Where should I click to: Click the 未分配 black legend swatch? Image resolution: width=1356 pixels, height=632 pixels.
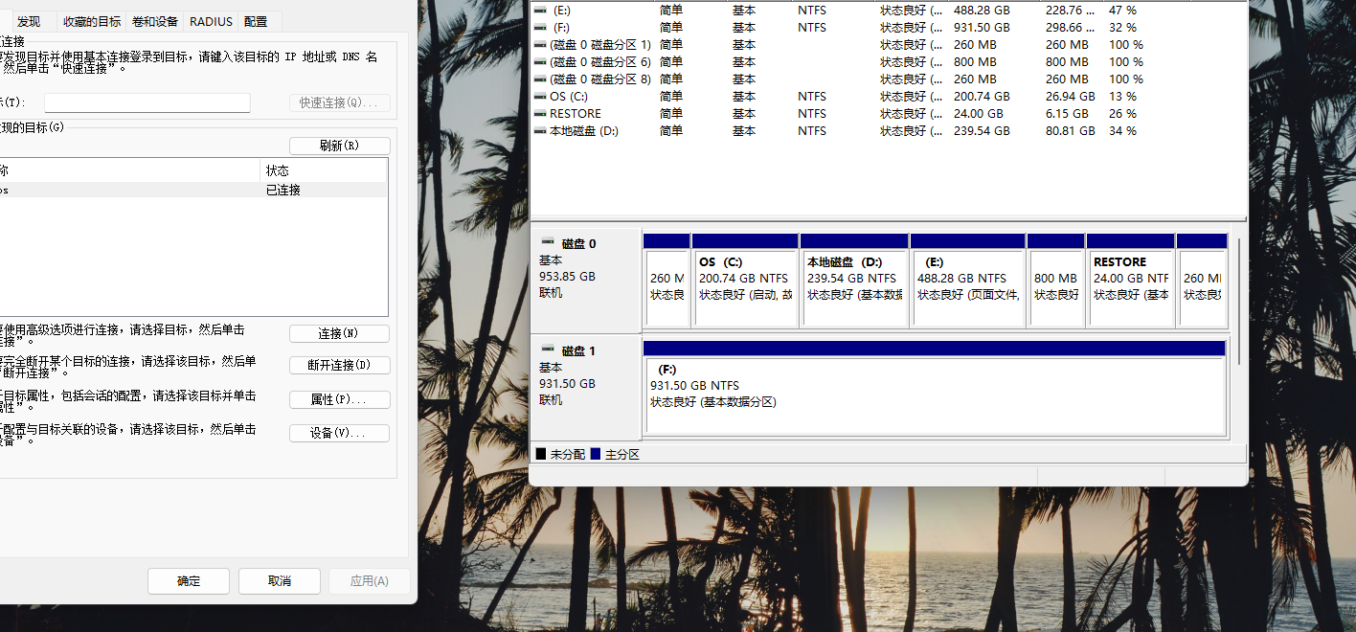(x=541, y=454)
